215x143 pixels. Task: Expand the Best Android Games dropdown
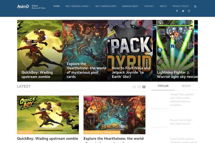78,6
